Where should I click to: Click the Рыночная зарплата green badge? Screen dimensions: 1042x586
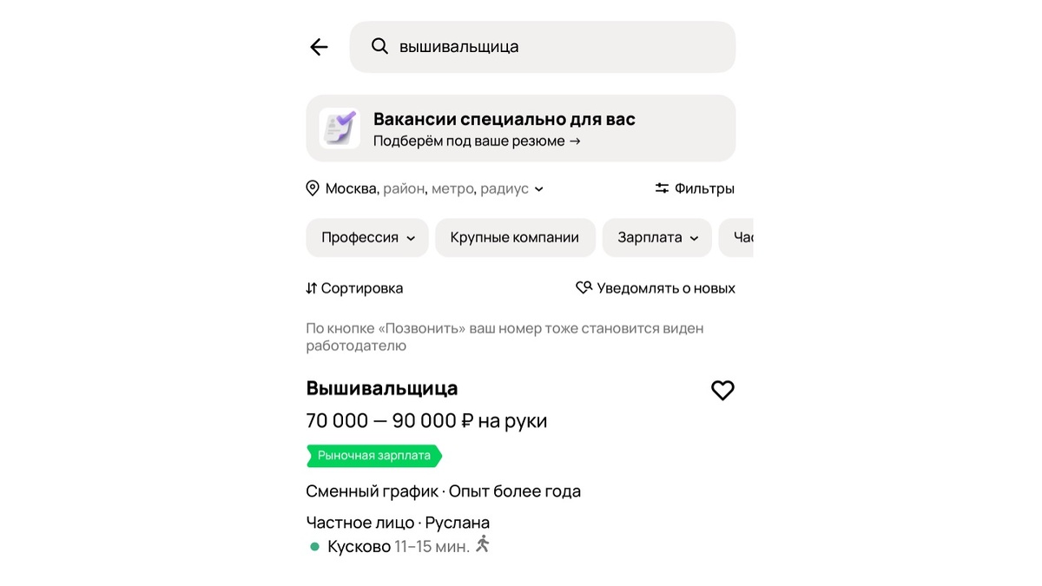[x=373, y=455]
